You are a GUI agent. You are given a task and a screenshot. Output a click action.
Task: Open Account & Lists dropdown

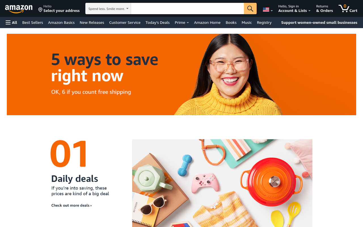click(x=294, y=9)
